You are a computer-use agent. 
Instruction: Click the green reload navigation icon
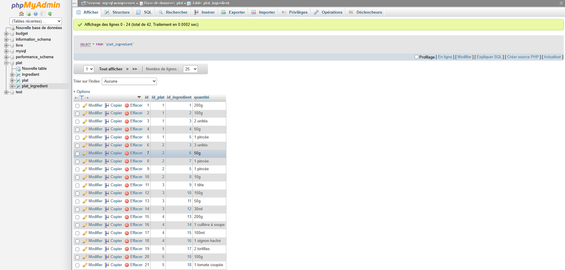click(x=50, y=14)
